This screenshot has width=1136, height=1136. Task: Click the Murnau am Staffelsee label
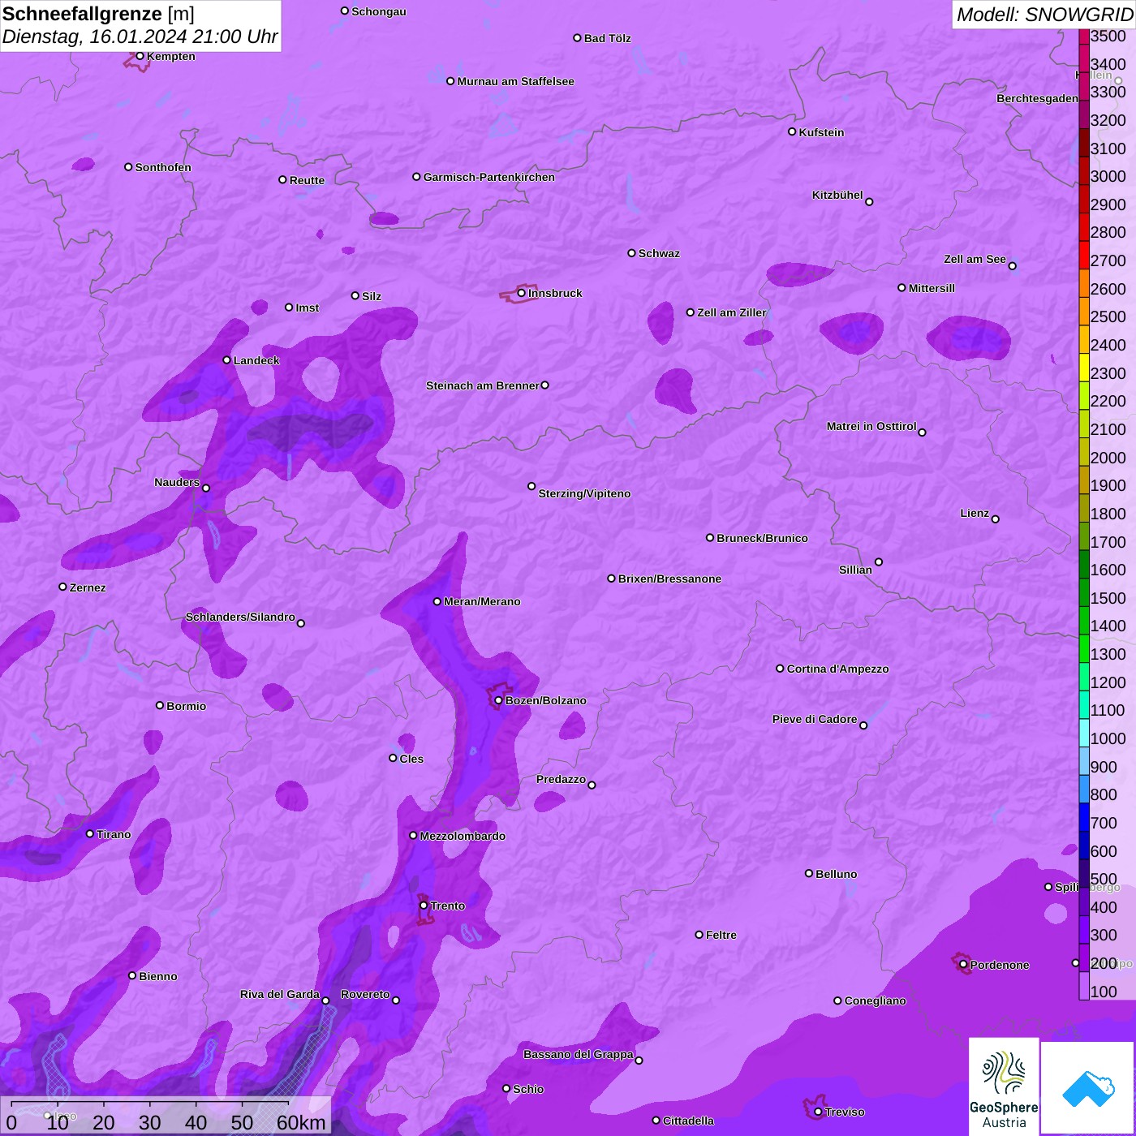[x=515, y=81]
